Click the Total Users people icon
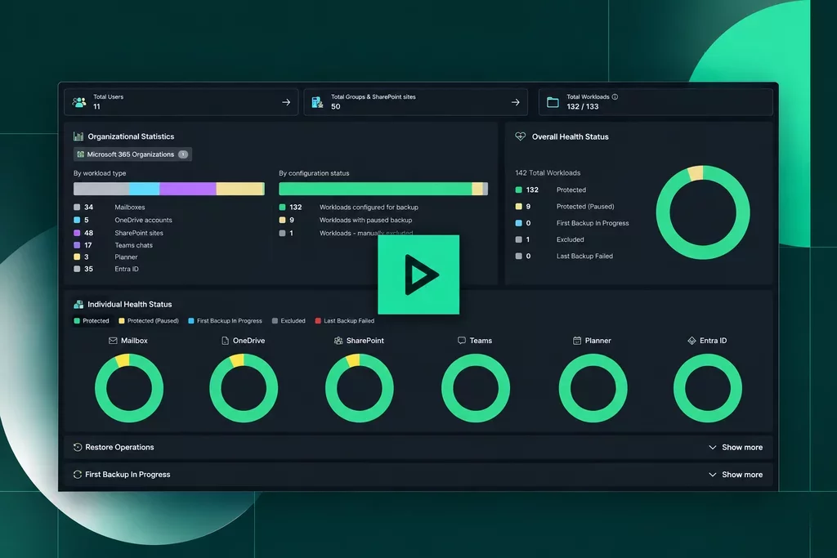The image size is (837, 558). tap(79, 102)
